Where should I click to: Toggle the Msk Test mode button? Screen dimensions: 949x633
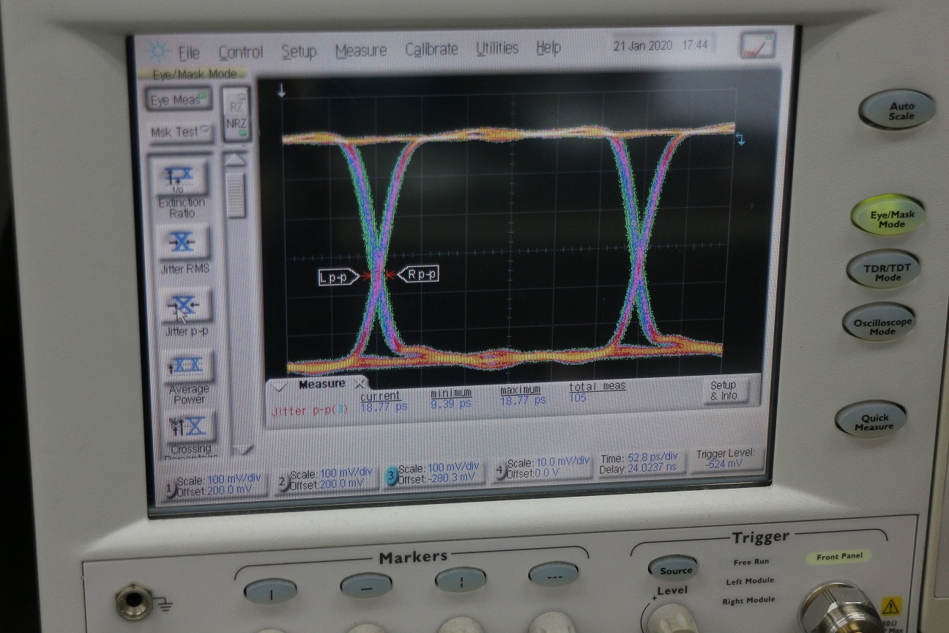click(179, 132)
